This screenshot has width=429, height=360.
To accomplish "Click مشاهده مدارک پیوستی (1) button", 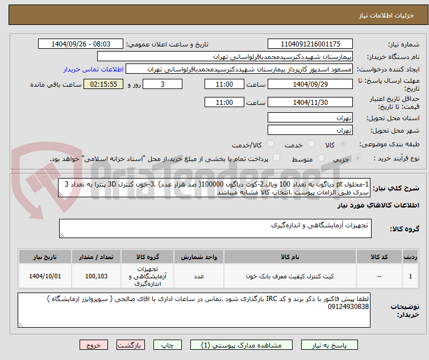I will pos(241,345).
